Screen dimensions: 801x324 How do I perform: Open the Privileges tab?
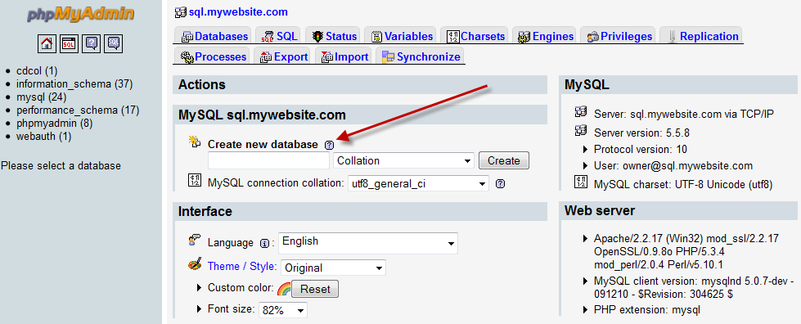tap(618, 36)
